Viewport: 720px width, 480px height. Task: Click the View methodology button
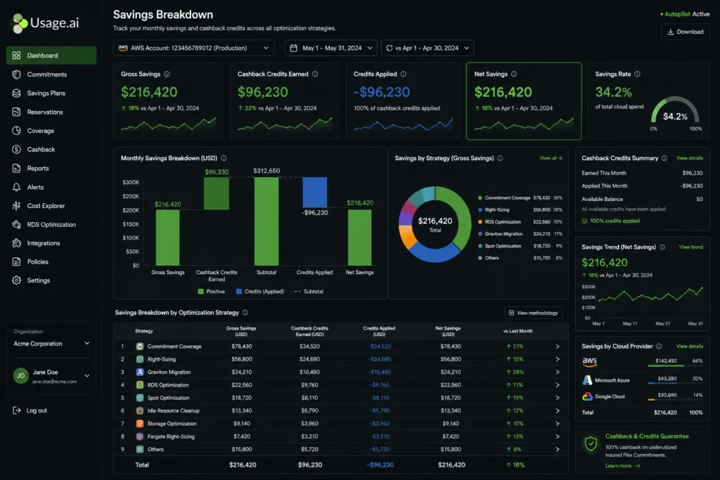click(533, 313)
